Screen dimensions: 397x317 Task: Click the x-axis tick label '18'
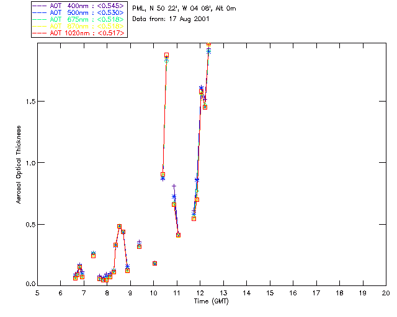339,293
